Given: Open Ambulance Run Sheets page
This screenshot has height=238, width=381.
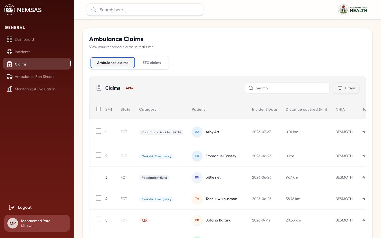Looking at the screenshot, I should point(37,77).
